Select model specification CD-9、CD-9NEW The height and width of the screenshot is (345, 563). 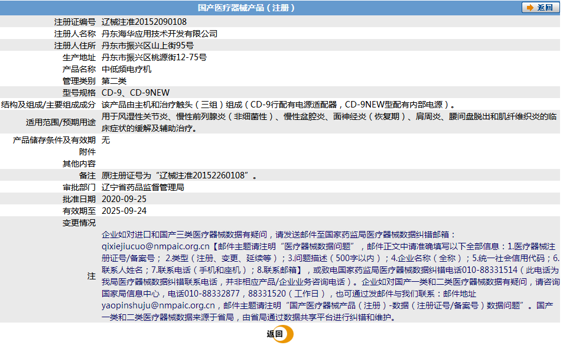point(135,93)
